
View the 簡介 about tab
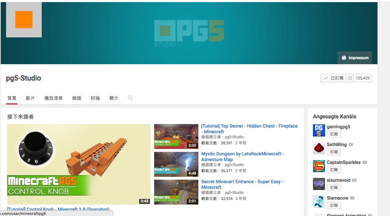114,98
